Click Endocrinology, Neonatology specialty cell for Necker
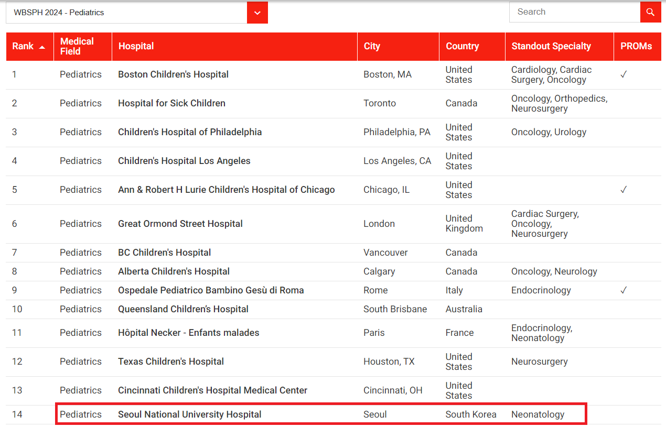 click(542, 333)
